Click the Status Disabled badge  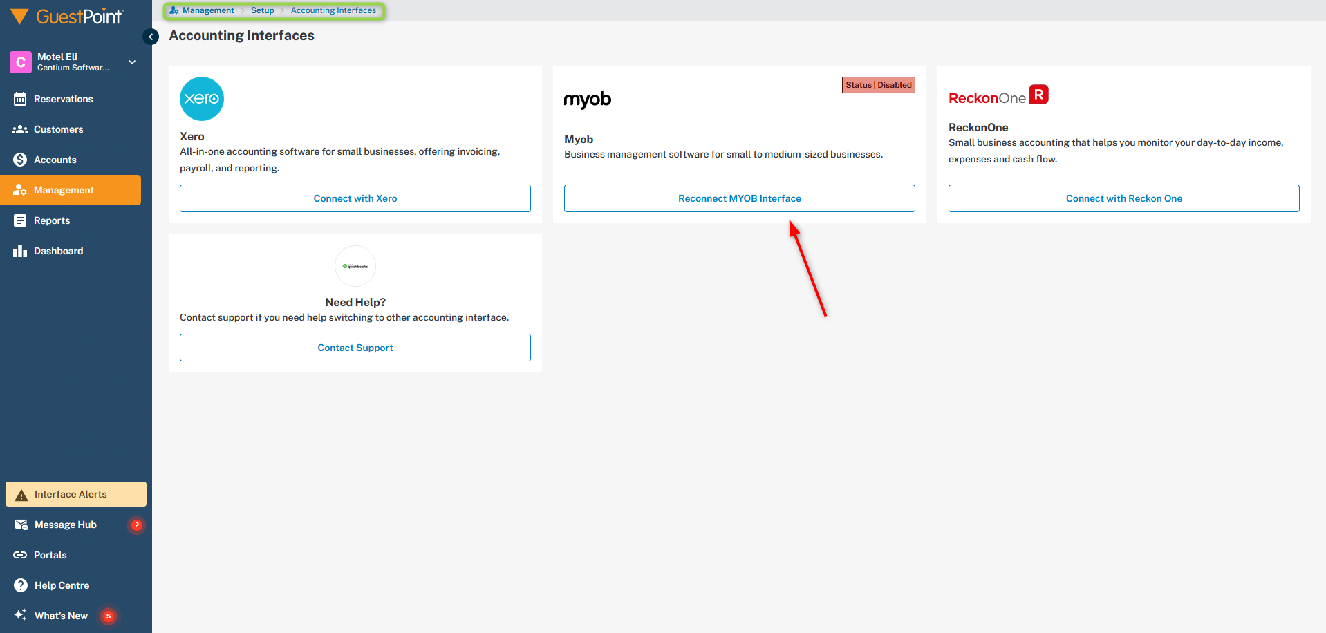[879, 85]
